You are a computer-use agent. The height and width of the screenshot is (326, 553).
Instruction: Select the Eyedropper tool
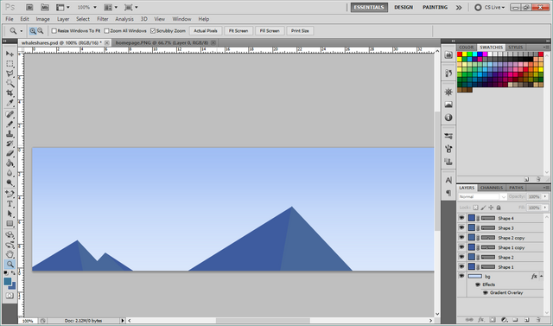tap(10, 103)
